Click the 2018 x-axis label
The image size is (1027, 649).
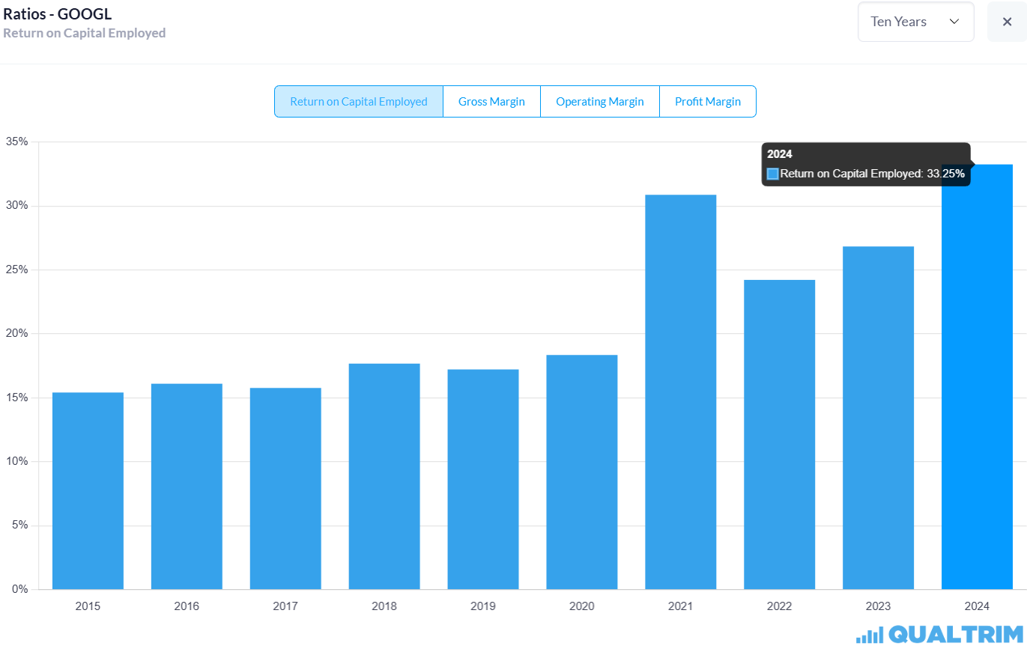[384, 606]
